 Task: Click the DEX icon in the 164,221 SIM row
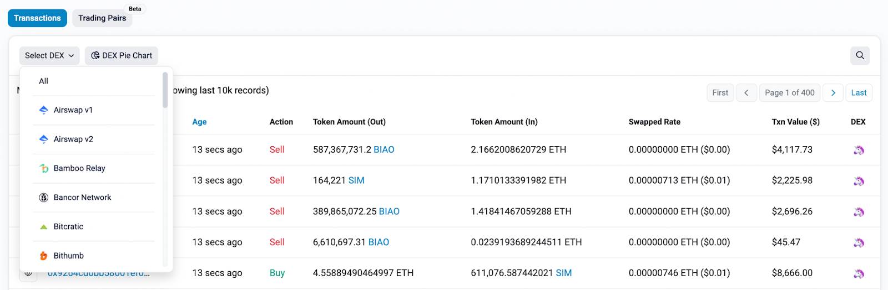859,181
